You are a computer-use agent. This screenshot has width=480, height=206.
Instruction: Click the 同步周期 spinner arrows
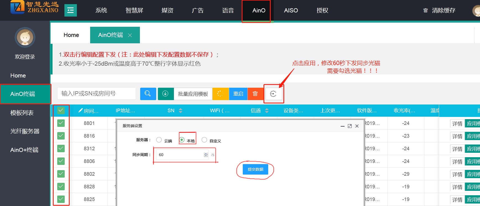point(206,155)
